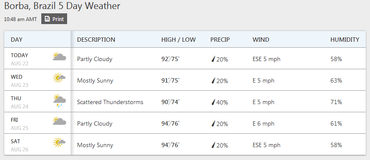Click Today's partly cloudy weather icon
The height and width of the screenshot is (160, 370).
click(59, 57)
